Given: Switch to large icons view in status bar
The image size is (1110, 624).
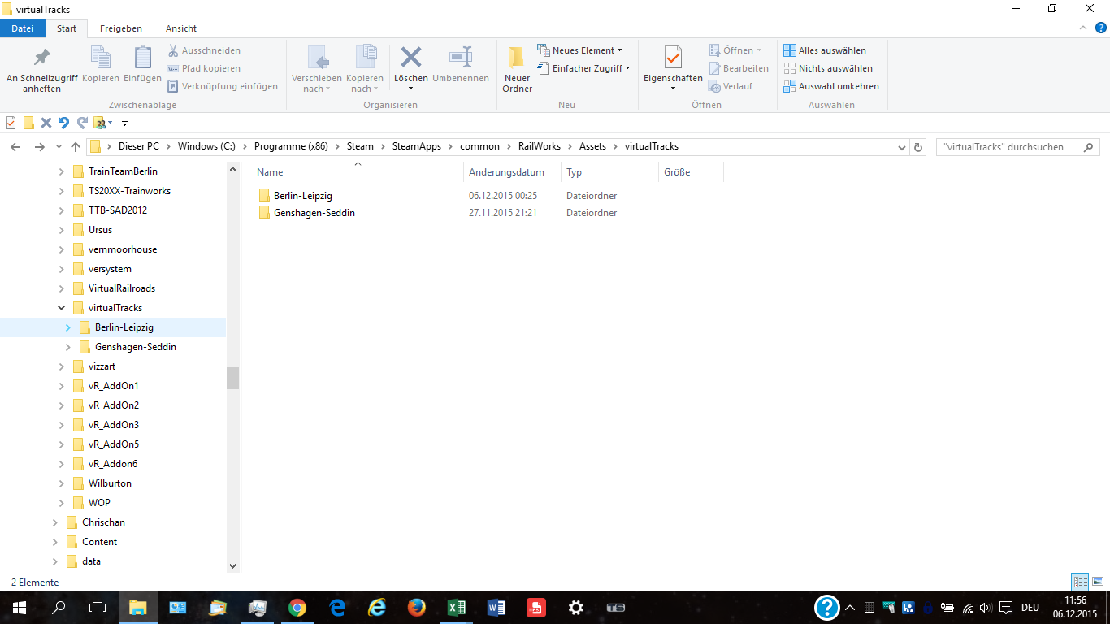Looking at the screenshot, I should 1098,582.
